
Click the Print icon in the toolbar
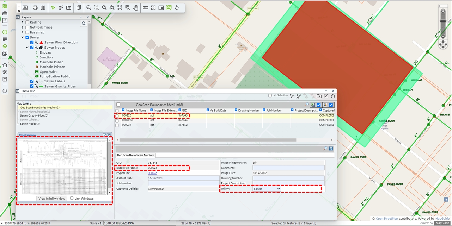(35, 7)
